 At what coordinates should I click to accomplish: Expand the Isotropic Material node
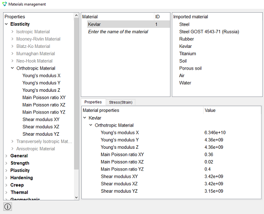(12, 32)
